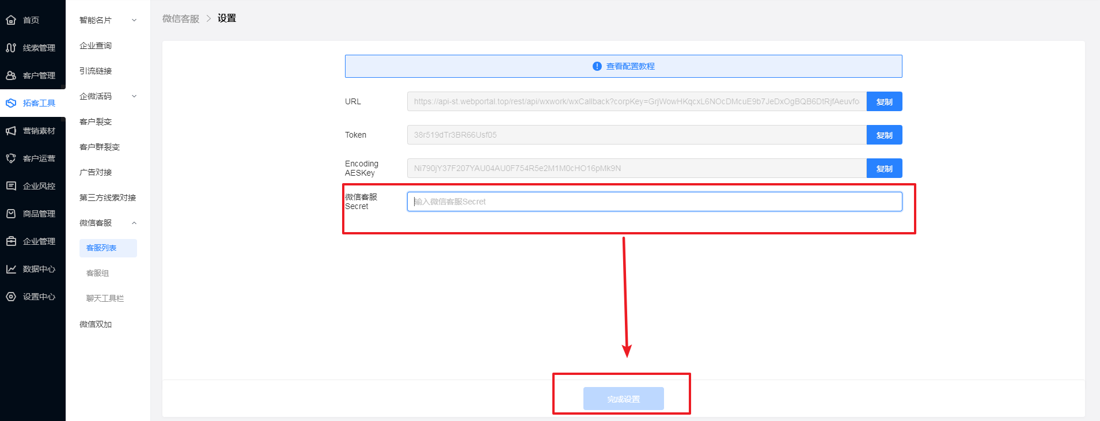This screenshot has width=1100, height=421.
Task: Click the EncodingAESKey read-only field
Action: 637,168
